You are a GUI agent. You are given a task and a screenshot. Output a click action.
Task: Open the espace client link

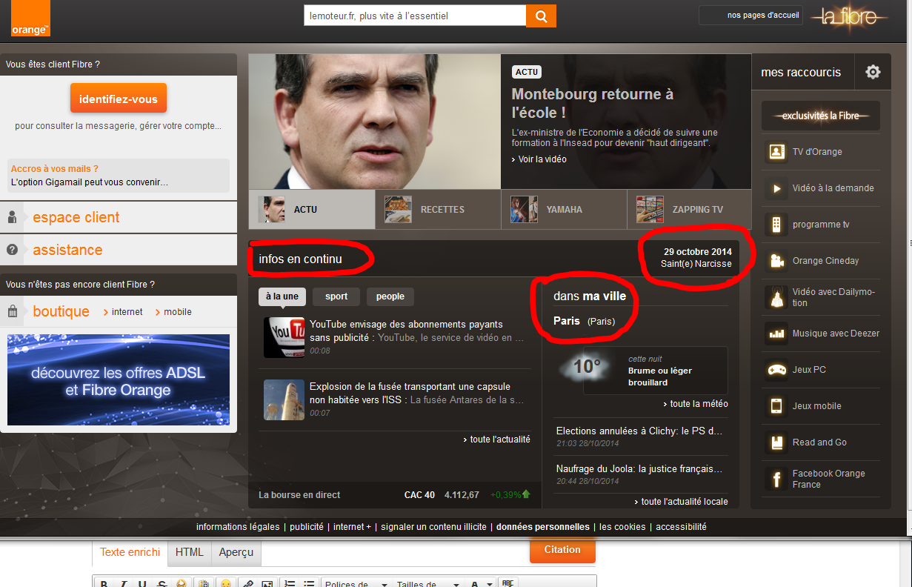click(x=76, y=217)
